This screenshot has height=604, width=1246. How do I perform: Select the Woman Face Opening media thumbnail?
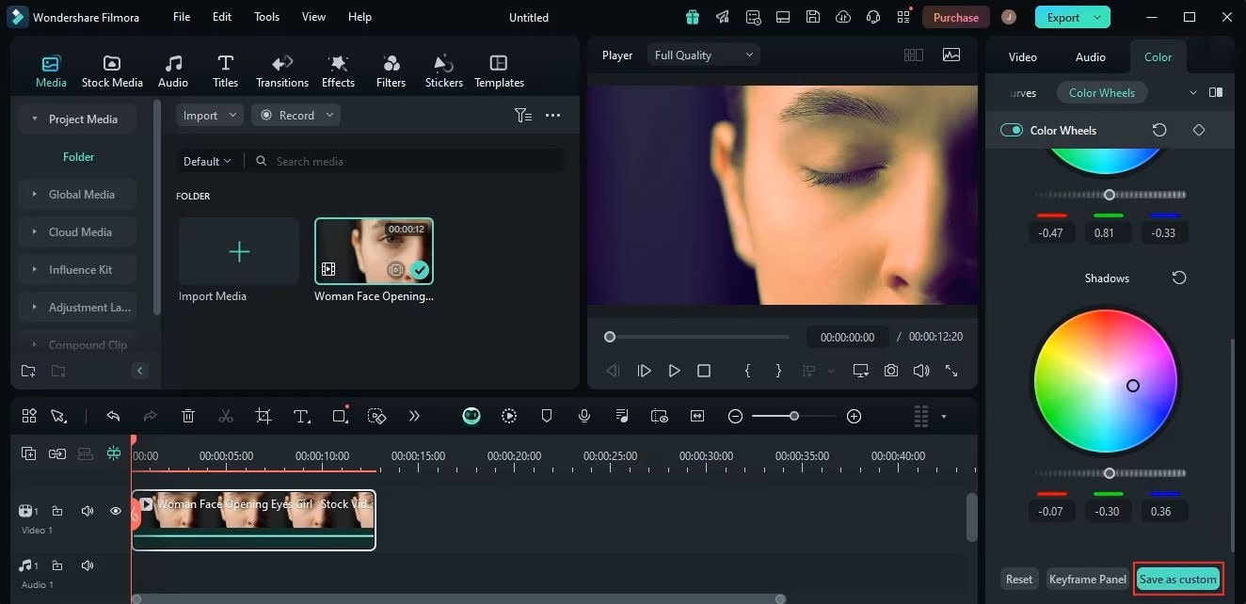(374, 250)
